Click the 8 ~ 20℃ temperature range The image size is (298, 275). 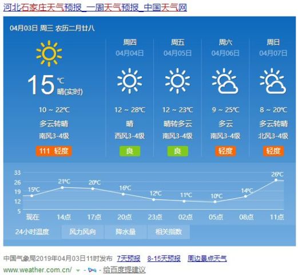click(273, 110)
